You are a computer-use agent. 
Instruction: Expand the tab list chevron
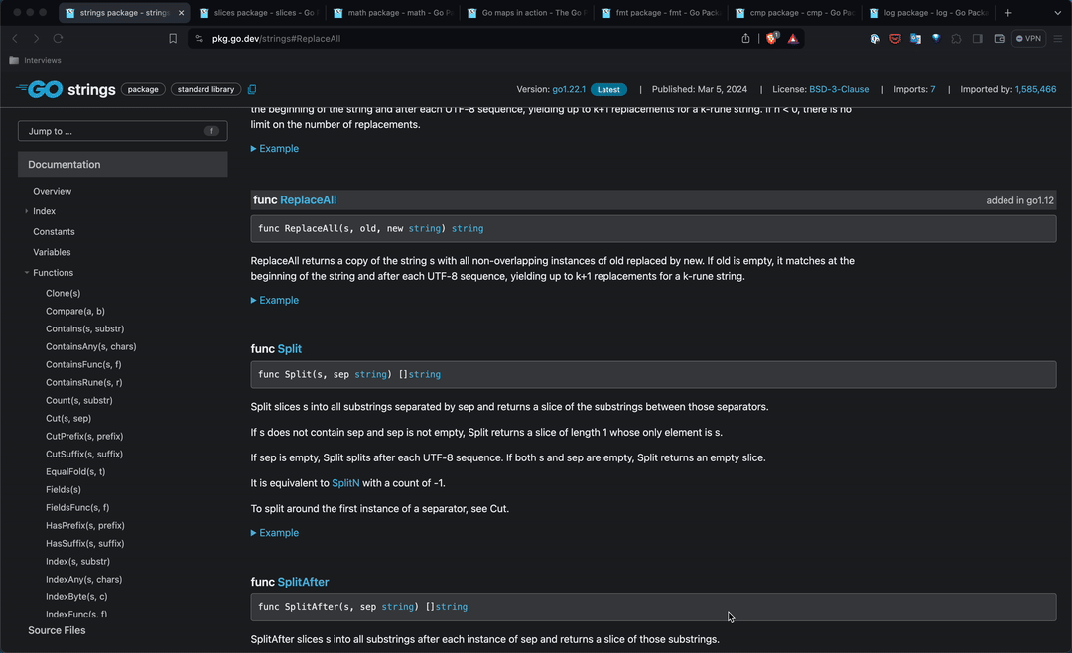[1058, 12]
